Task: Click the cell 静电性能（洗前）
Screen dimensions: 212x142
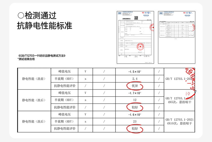Action: [34, 79]
